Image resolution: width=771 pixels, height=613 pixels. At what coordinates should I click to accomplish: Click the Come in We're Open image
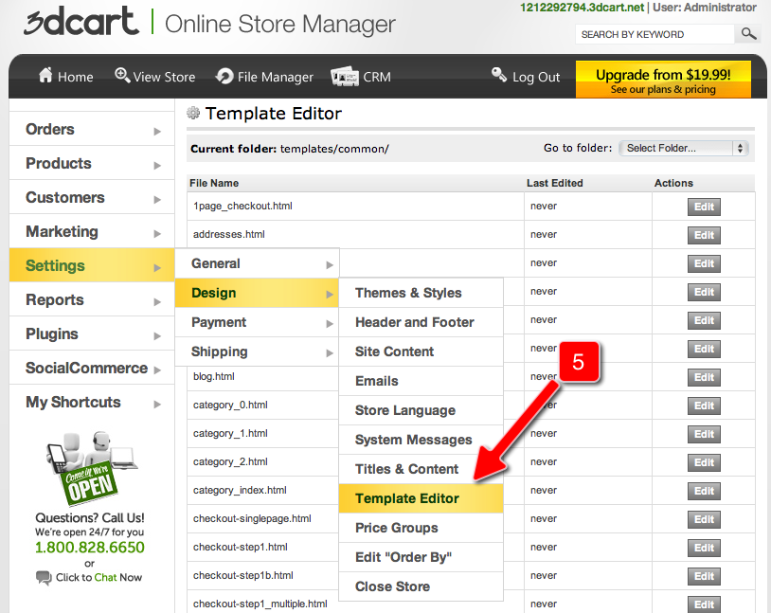tap(89, 467)
